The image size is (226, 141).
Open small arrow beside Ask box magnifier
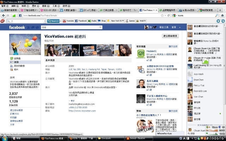tap(12, 21)
